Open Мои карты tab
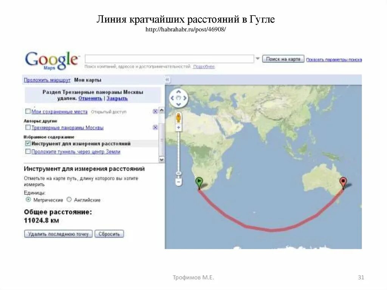The width and height of the screenshot is (387, 290). pyautogui.click(x=88, y=80)
